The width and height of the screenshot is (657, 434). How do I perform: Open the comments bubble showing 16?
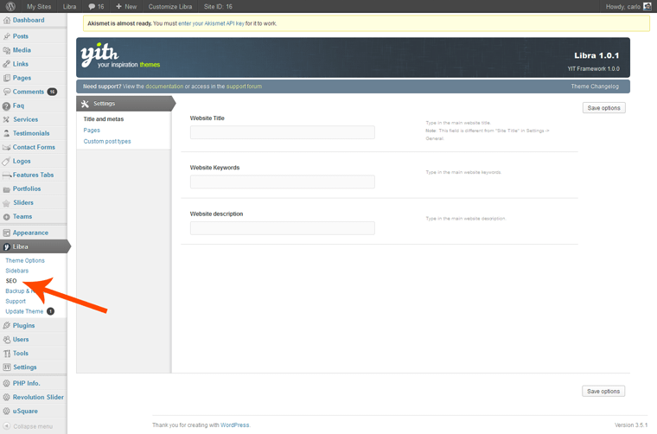(x=96, y=6)
